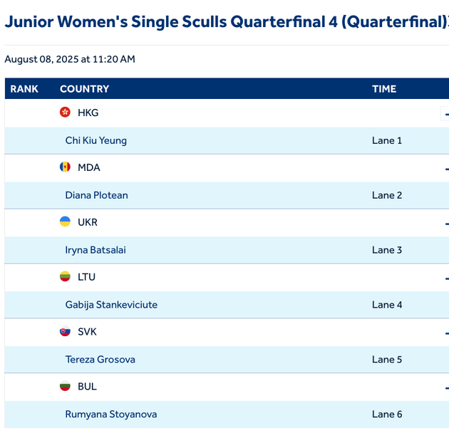Click the TIME column header
The width and height of the screenshot is (449, 433).
tap(383, 89)
